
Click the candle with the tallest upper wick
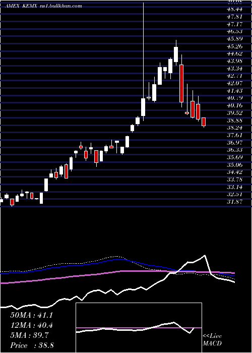tap(143, 107)
